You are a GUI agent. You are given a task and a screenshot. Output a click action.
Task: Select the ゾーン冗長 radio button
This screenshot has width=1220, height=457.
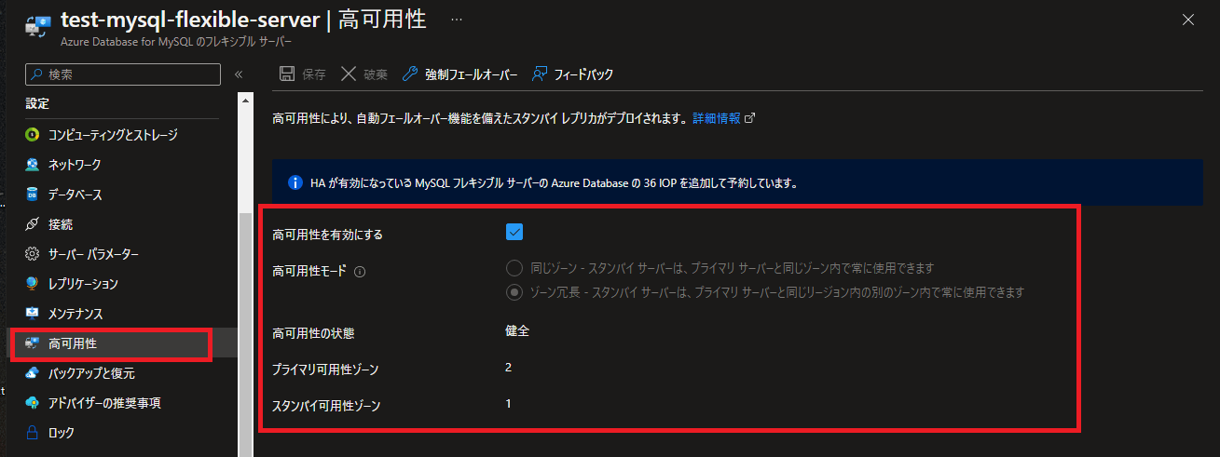[x=514, y=292]
